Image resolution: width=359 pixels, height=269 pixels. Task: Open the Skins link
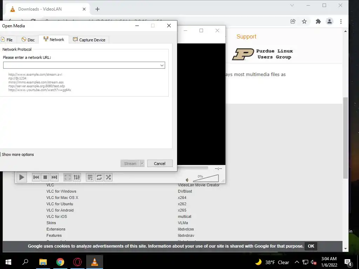[51, 223]
